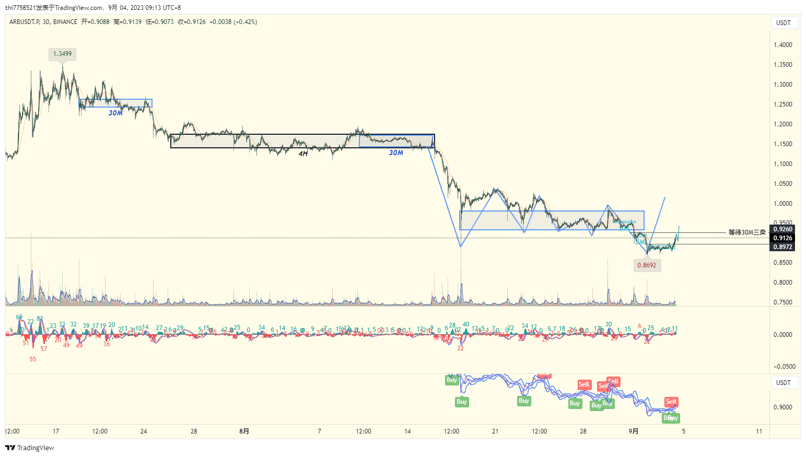
Task: Click the 0.9260 price tag on the axis
Action: click(782, 229)
